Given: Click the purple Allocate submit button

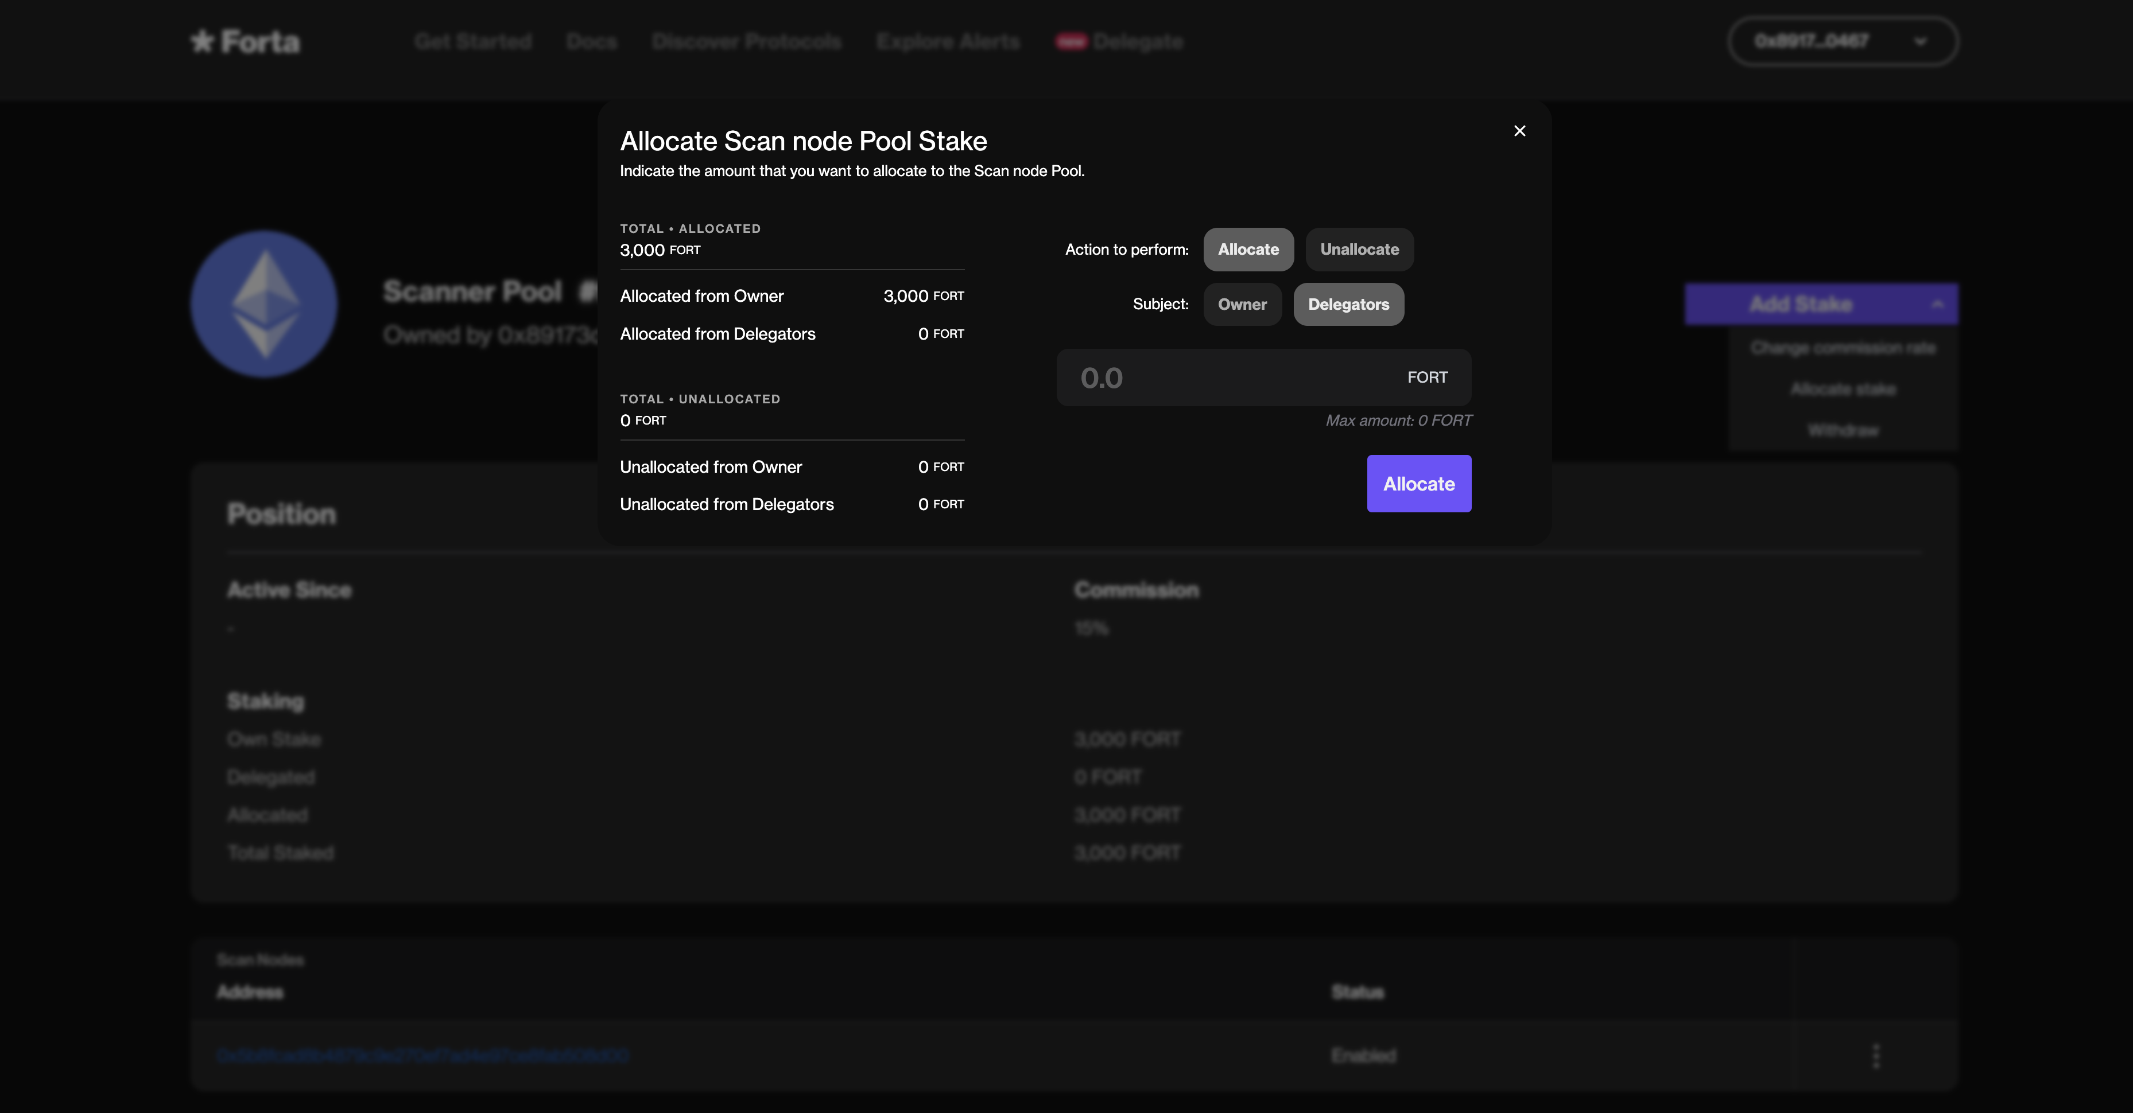Looking at the screenshot, I should click(1418, 484).
